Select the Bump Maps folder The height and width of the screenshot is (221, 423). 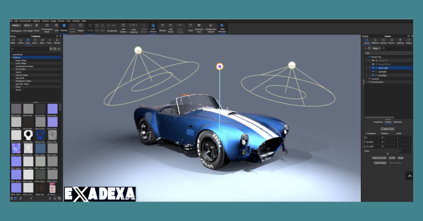click(21, 61)
